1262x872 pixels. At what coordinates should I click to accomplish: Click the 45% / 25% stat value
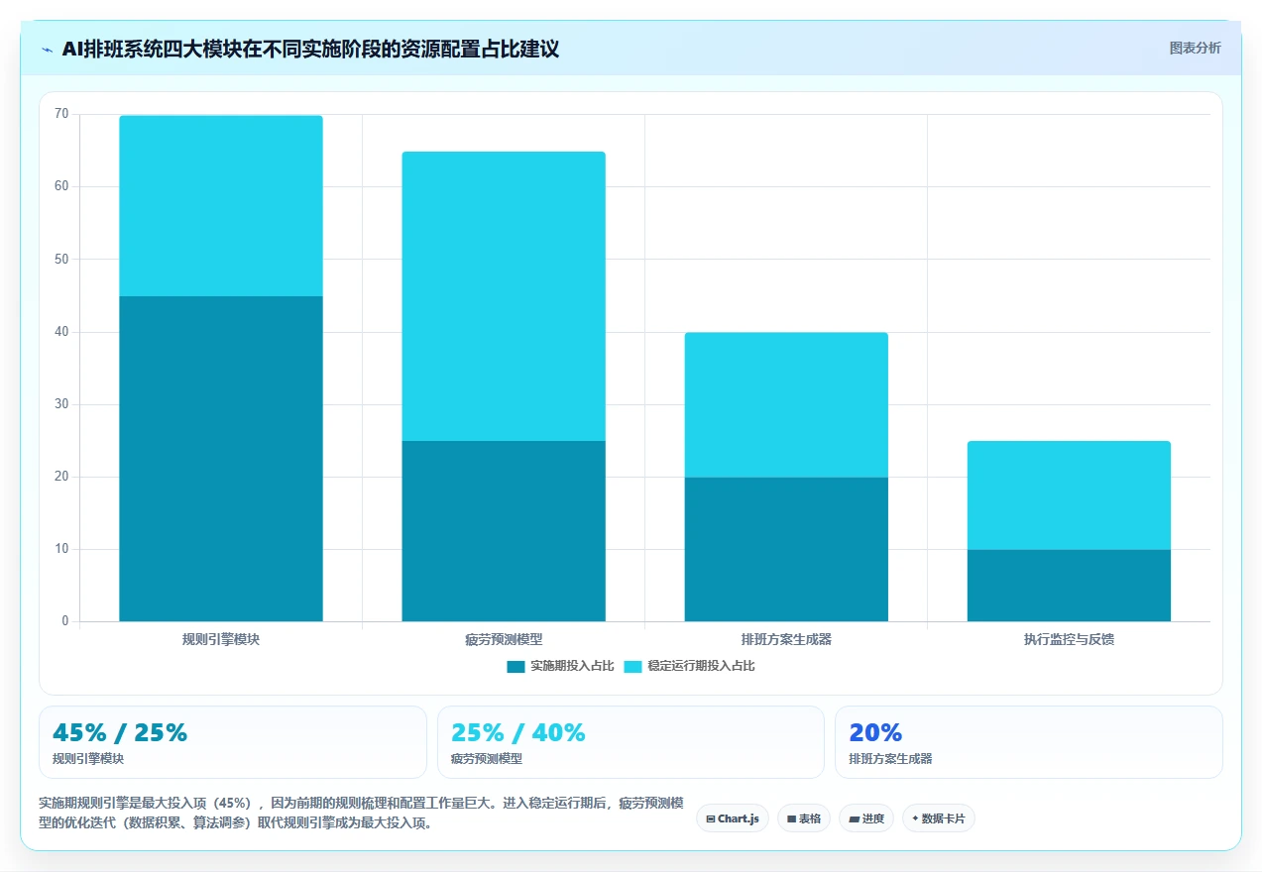click(x=120, y=733)
